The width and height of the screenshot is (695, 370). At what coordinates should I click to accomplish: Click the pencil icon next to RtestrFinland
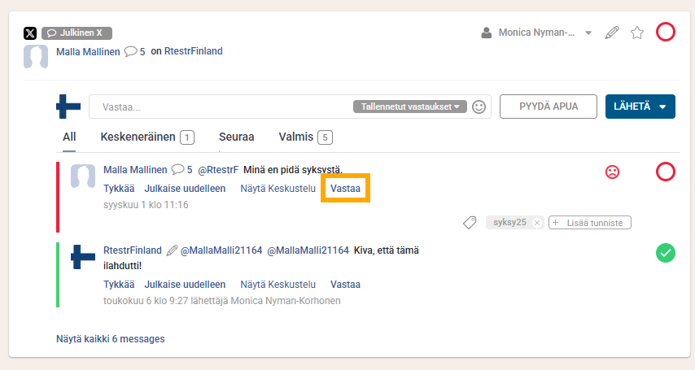click(171, 250)
